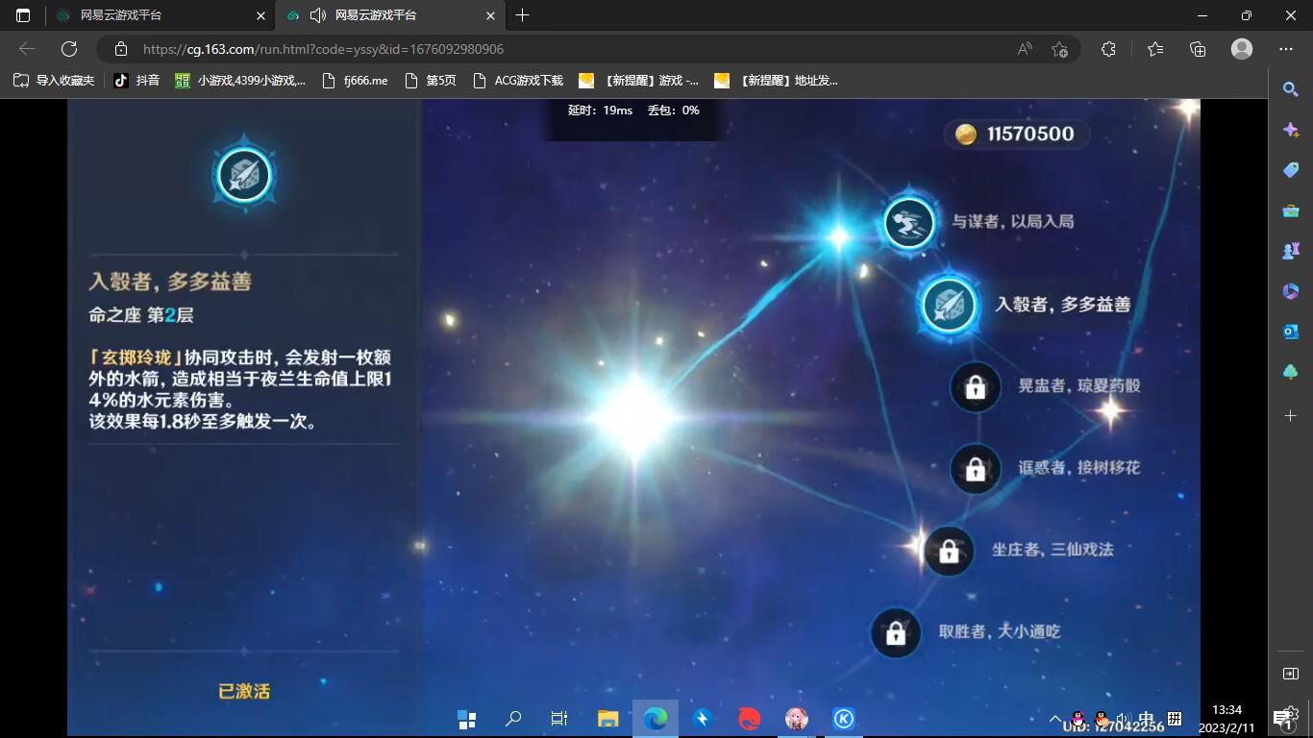Screen dimensions: 1313x738
Task: Click the 取胜者, 大小通吃 label text
Action: pyautogui.click(x=1000, y=631)
